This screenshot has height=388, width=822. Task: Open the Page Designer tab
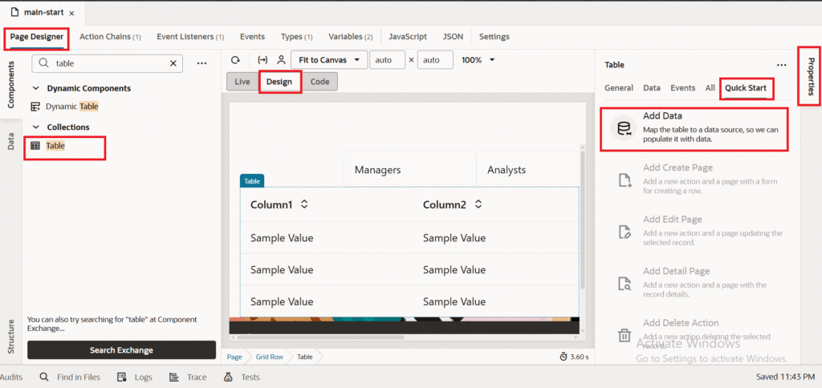click(37, 37)
